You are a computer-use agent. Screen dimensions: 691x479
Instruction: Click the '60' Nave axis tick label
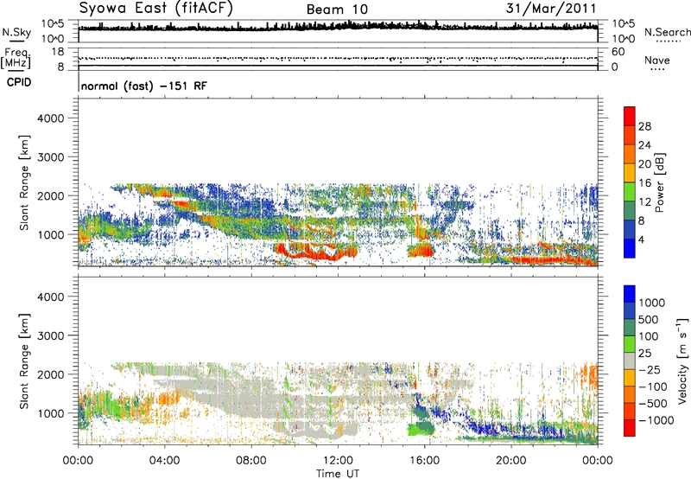[618, 52]
